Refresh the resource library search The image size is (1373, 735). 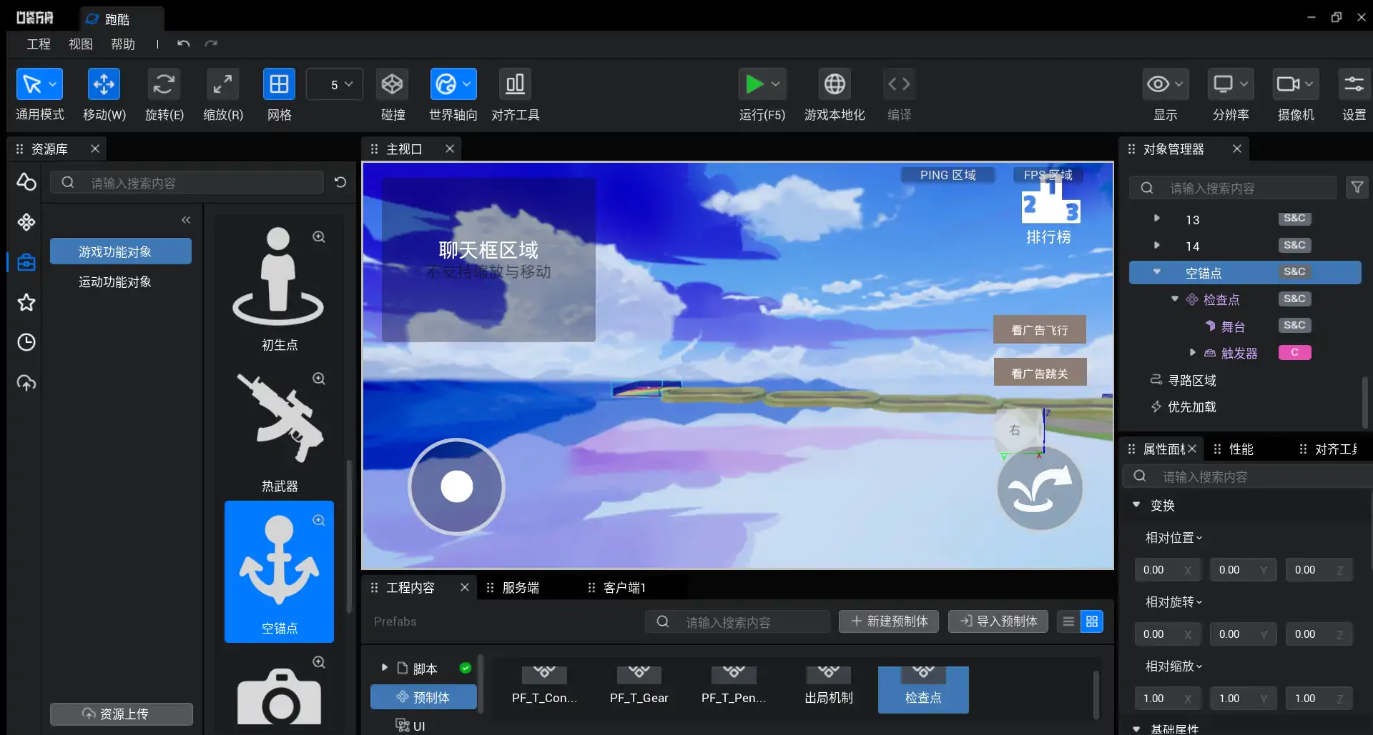pos(340,183)
